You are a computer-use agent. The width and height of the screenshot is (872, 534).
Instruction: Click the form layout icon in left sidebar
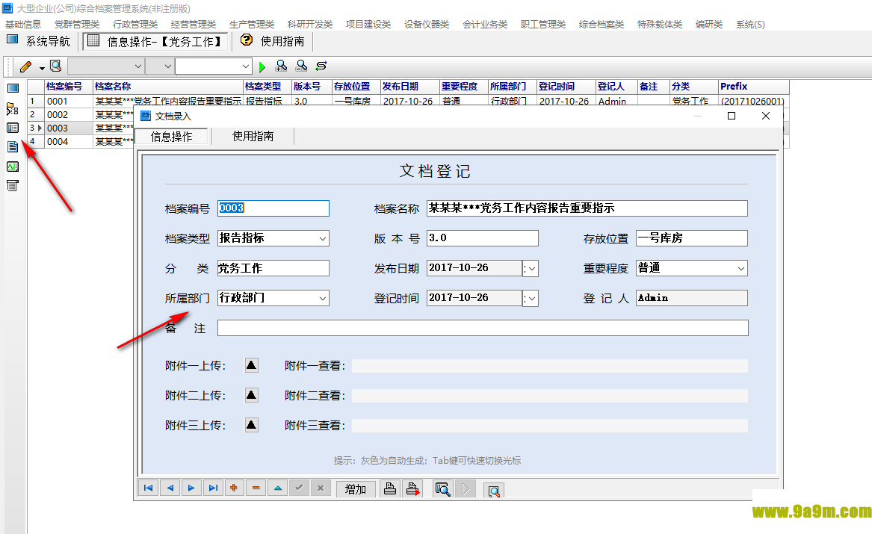point(12,128)
